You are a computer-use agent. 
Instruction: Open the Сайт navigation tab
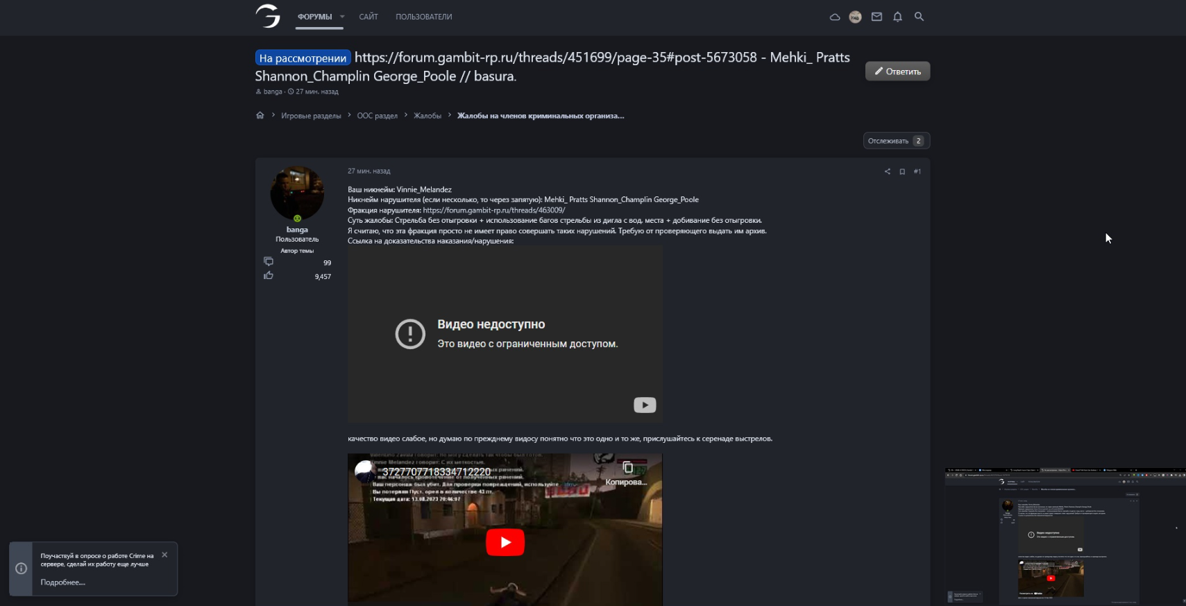[x=368, y=17]
